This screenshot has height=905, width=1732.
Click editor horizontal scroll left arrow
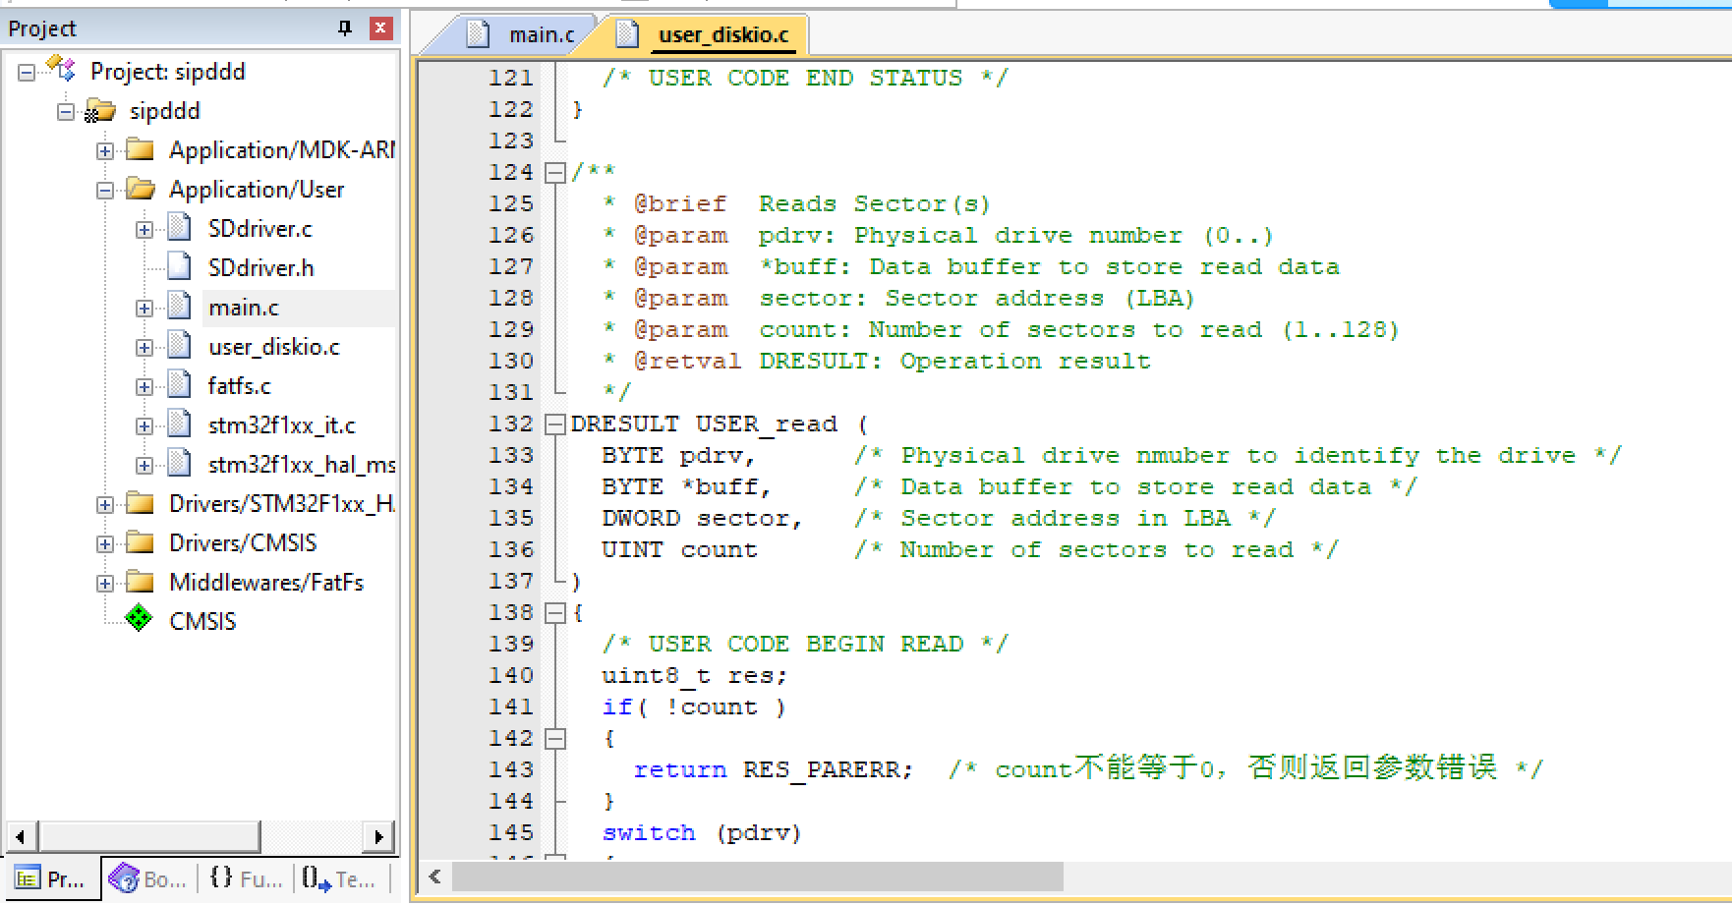pyautogui.click(x=435, y=877)
